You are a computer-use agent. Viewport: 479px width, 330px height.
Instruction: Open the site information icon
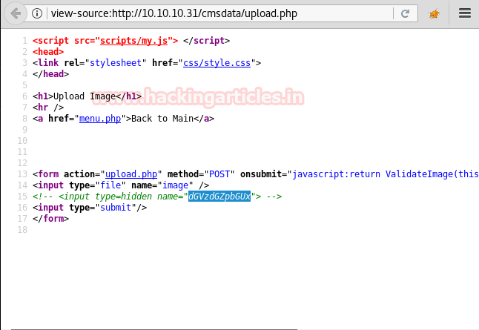pos(37,13)
